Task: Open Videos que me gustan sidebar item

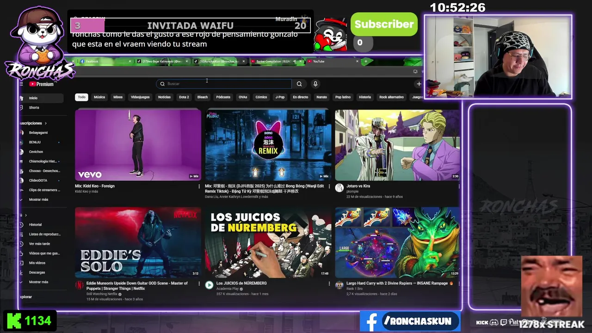Action: pyautogui.click(x=41, y=253)
